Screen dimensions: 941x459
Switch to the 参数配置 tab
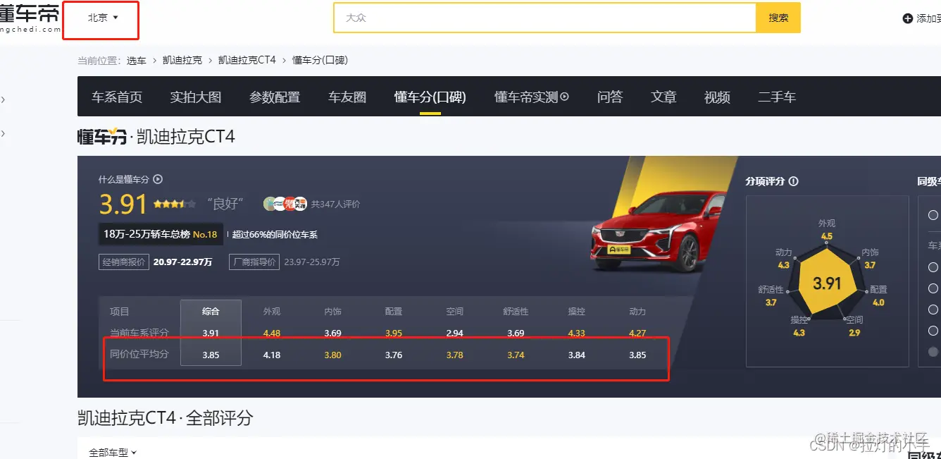(275, 97)
